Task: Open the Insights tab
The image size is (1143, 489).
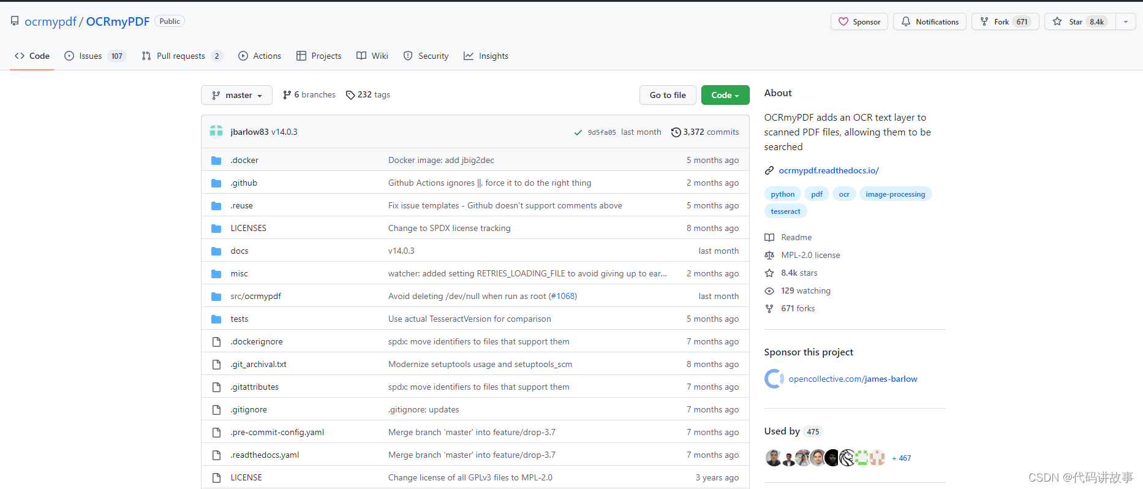Action: coord(486,56)
